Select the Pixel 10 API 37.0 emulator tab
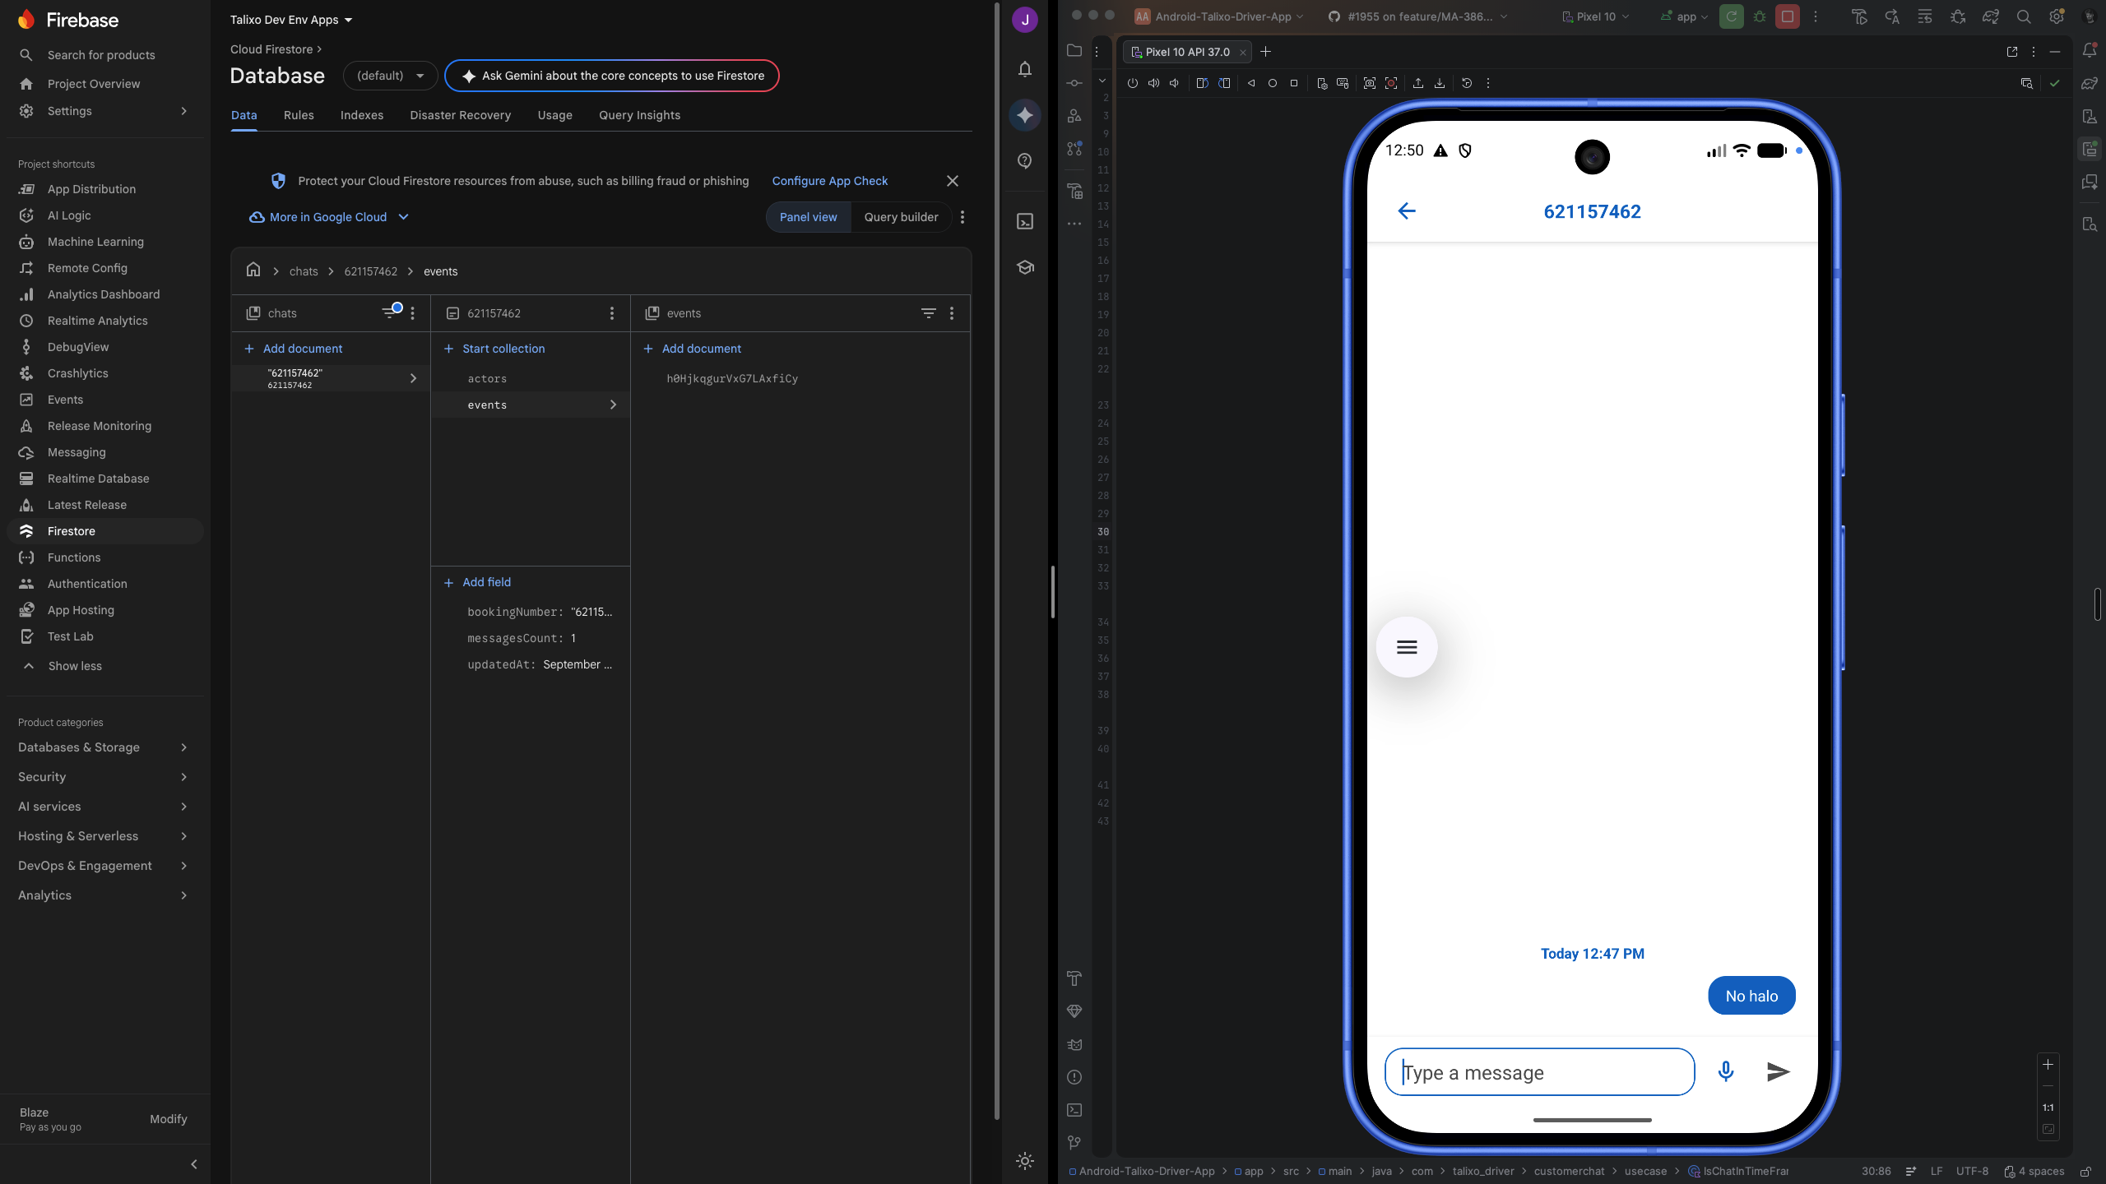Image resolution: width=2106 pixels, height=1184 pixels. tap(1187, 52)
